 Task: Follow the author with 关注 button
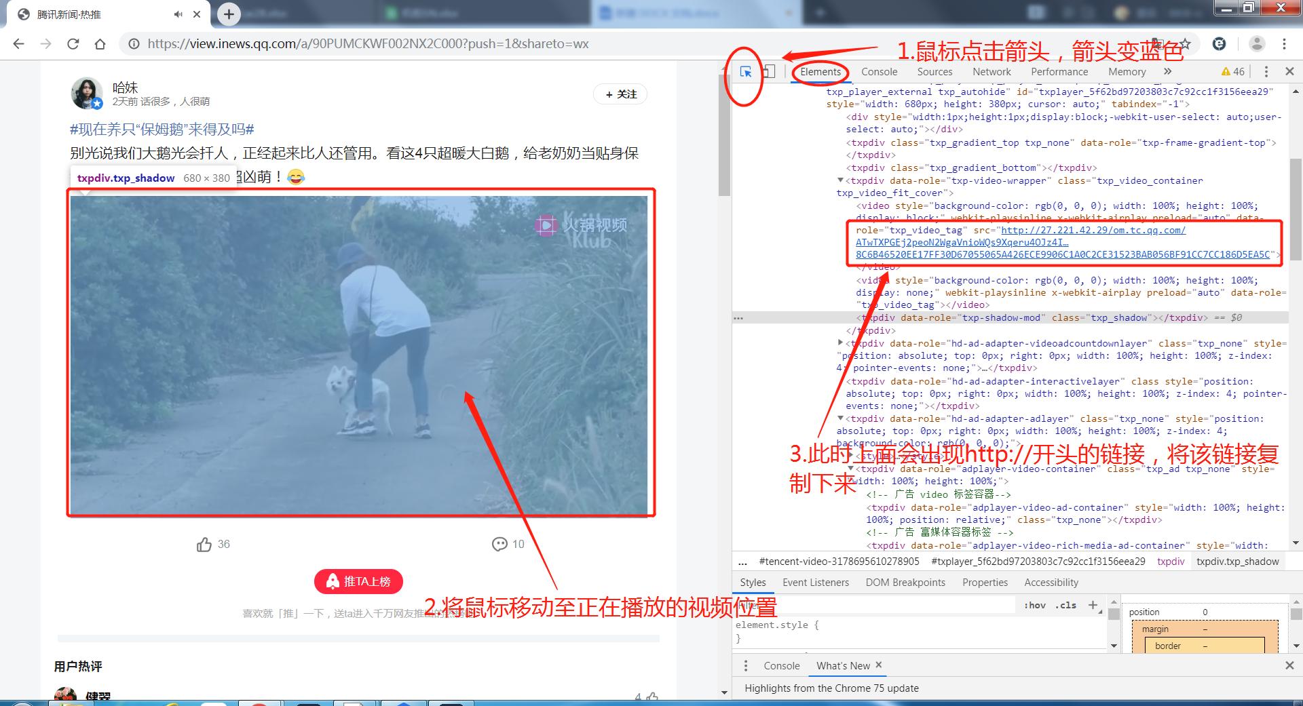point(620,94)
